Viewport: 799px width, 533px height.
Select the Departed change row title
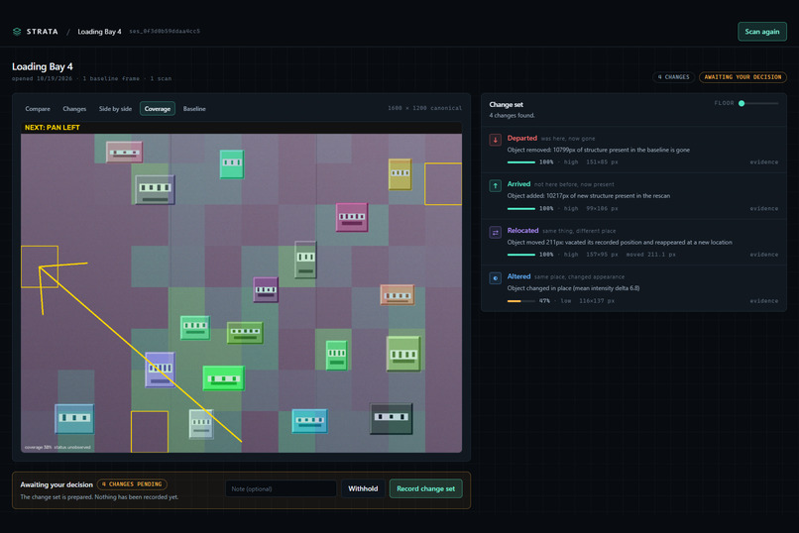click(x=521, y=138)
